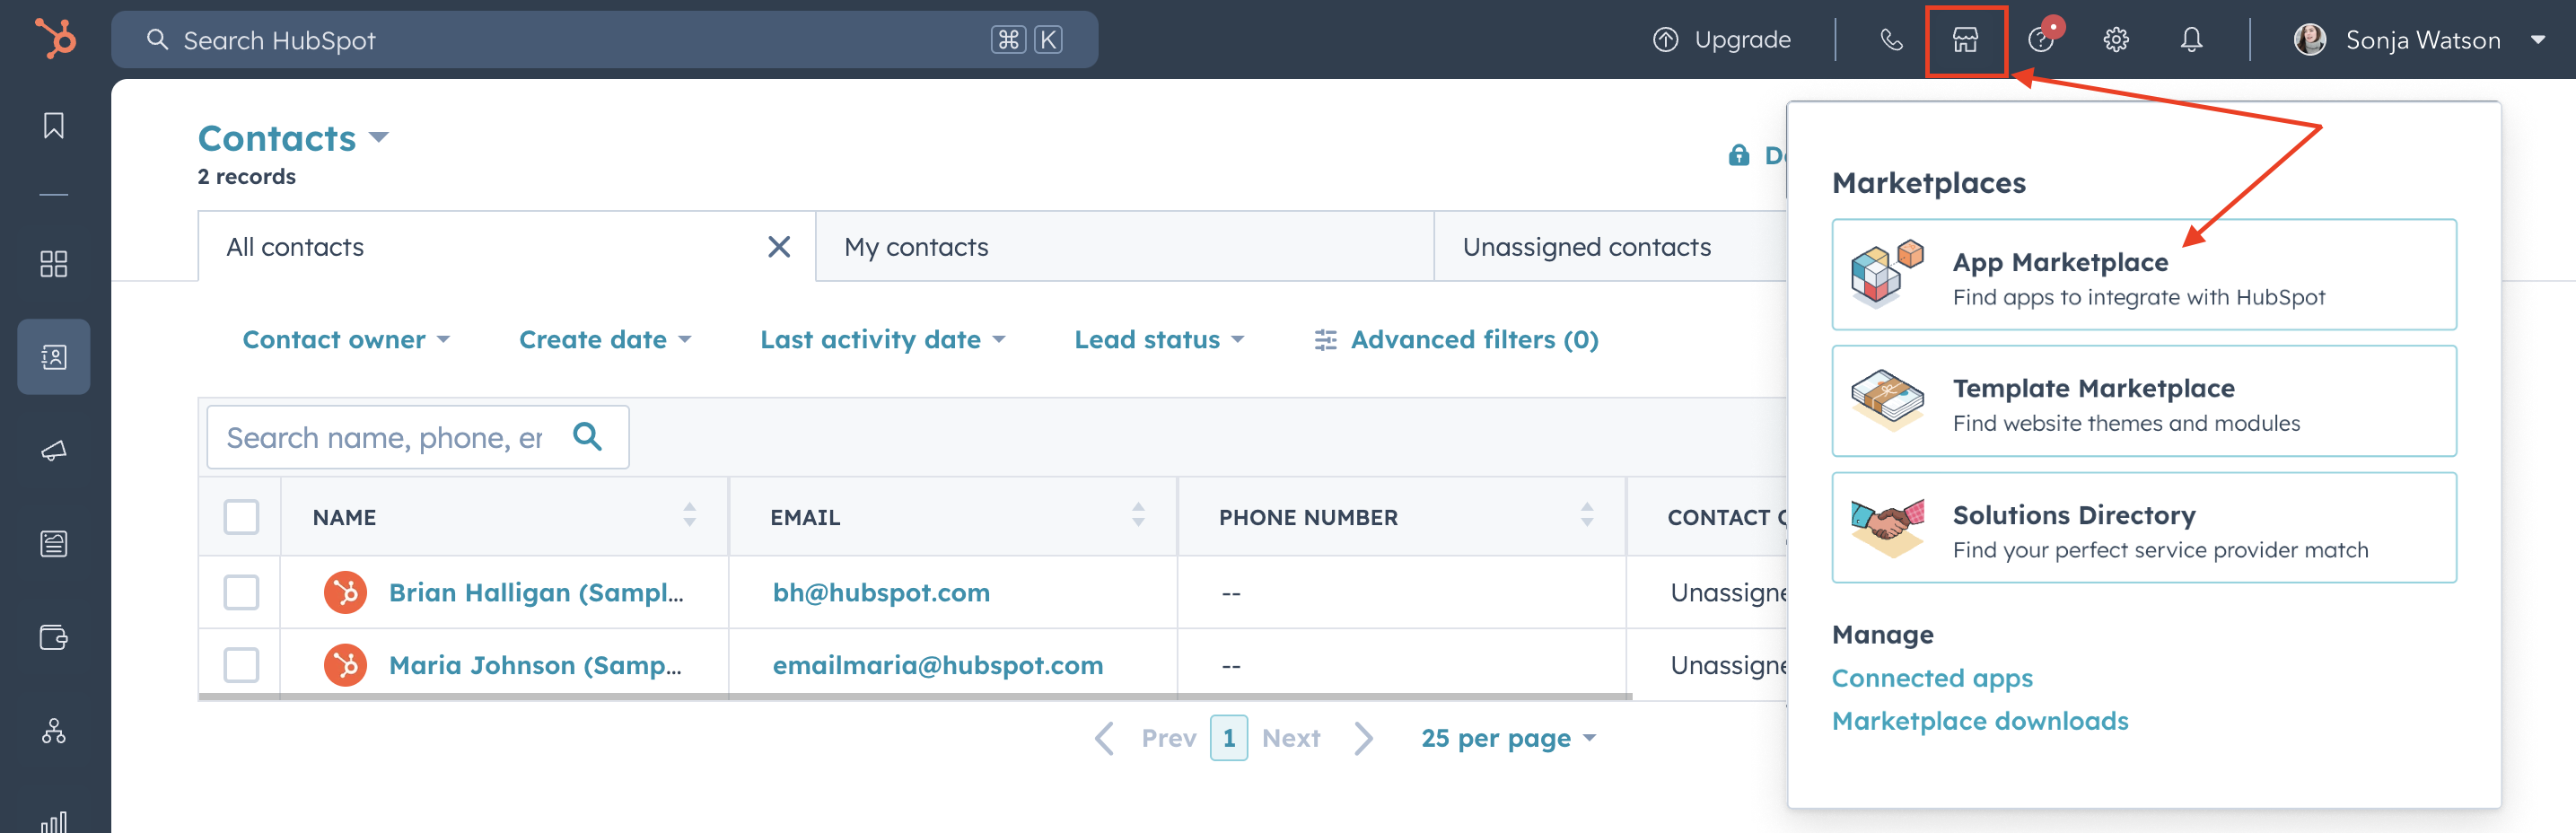Click Maria Johnson's HubSpot avatar icon
The width and height of the screenshot is (2576, 833).
345,665
